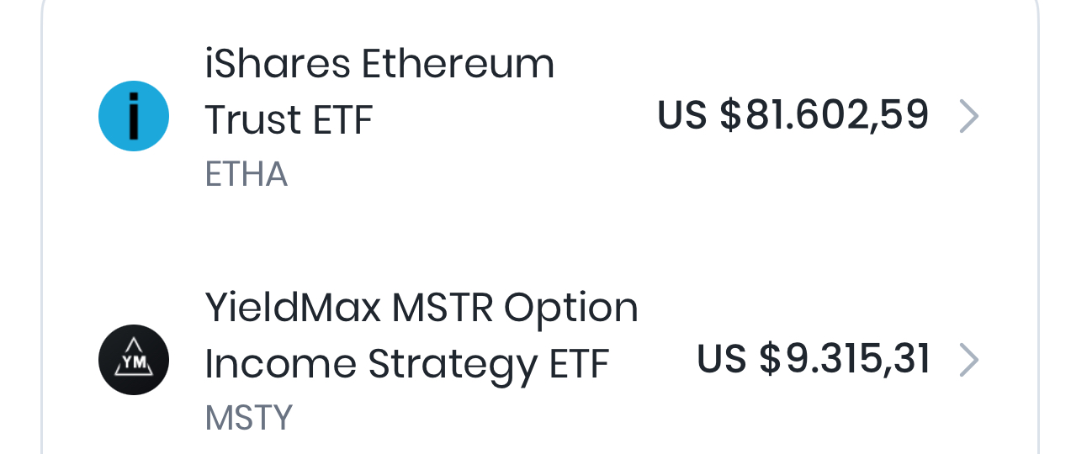Open the iShares Ethereum Trust ETF holding
Image resolution: width=1071 pixels, height=454 pixels.
pos(379,92)
